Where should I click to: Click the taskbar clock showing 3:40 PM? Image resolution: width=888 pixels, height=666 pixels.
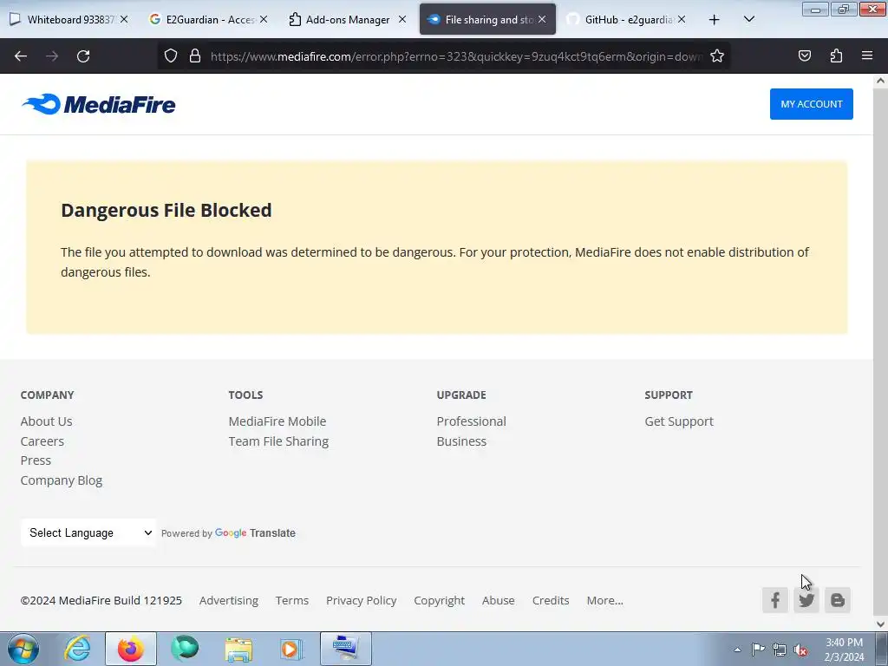coord(844,650)
